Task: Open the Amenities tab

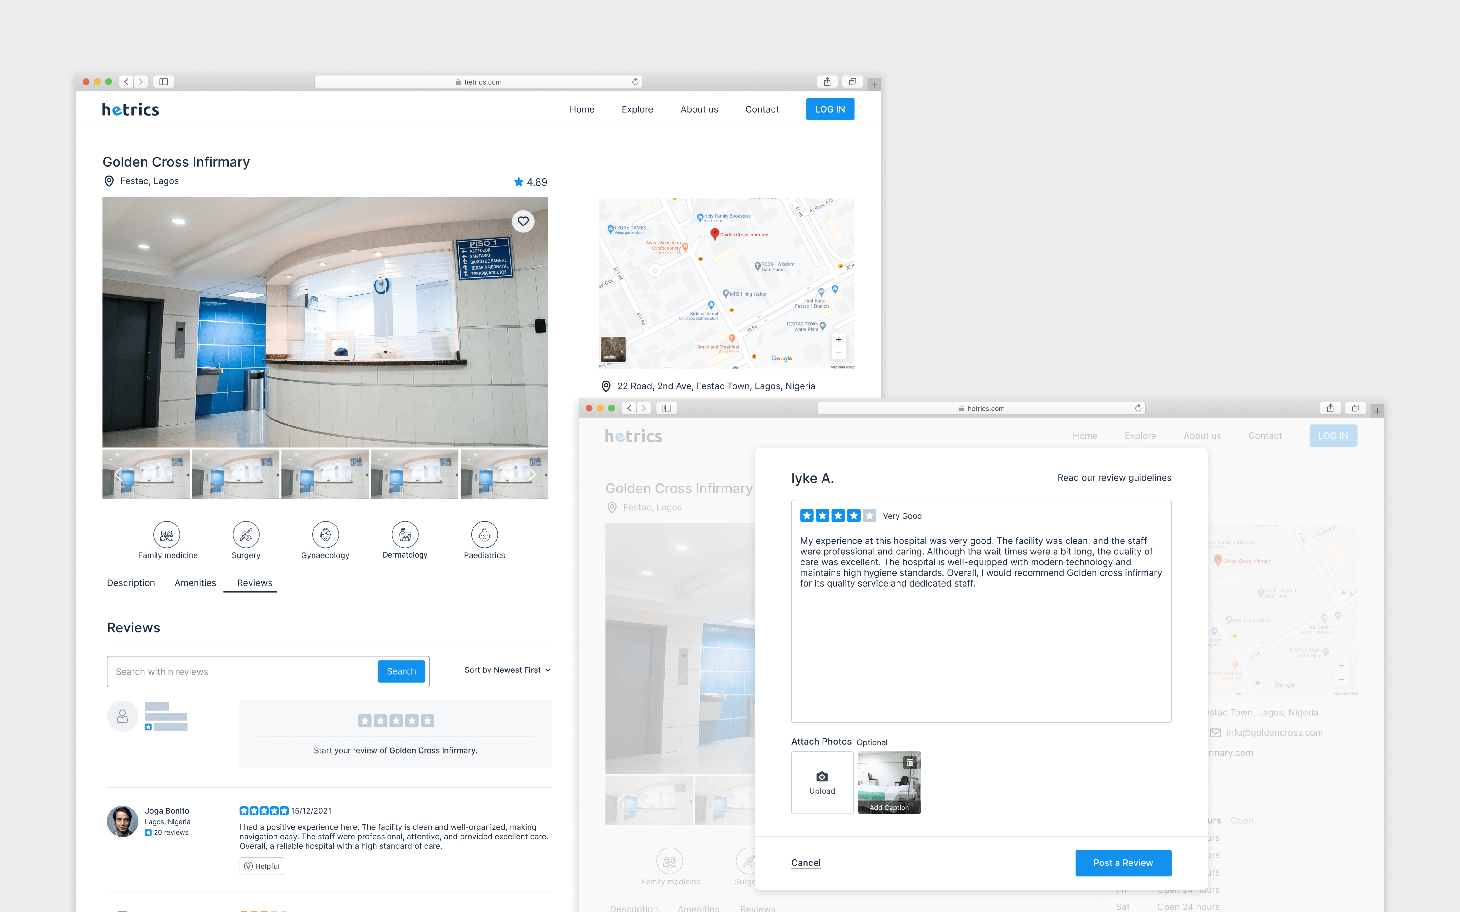Action: (195, 583)
